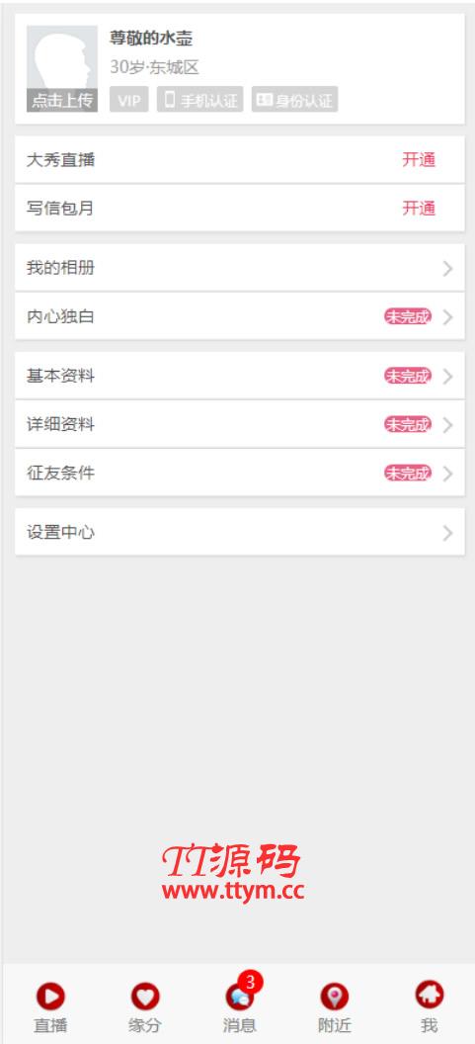Tap the 手机认证 phone verification badge
The width and height of the screenshot is (475, 1044).
coord(200,100)
